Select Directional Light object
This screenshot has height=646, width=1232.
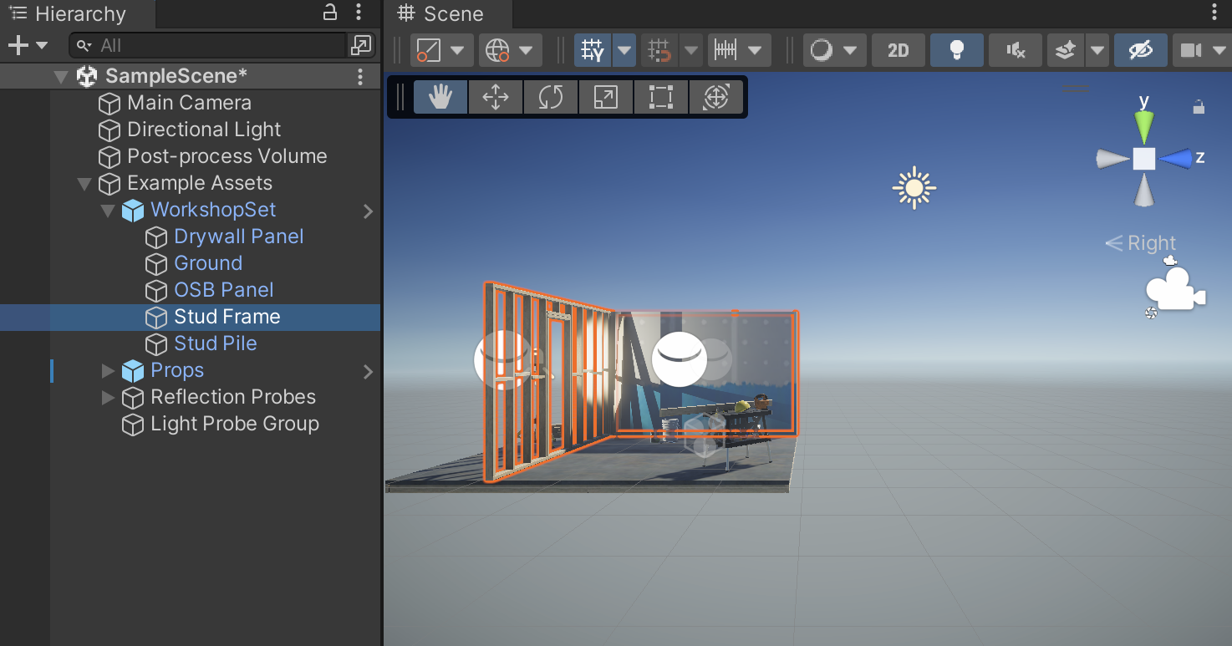click(x=204, y=130)
